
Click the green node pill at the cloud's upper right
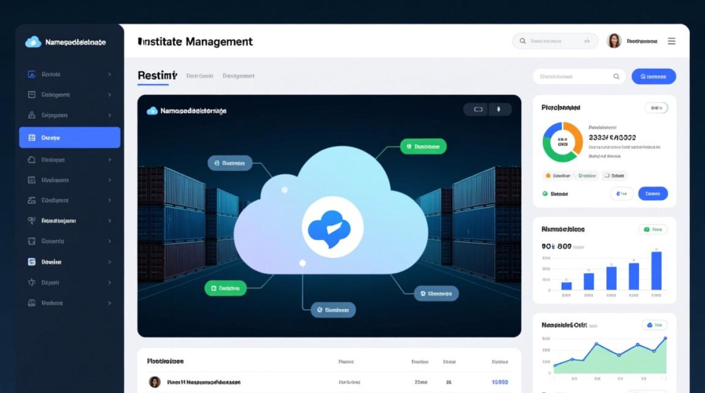[x=423, y=147]
